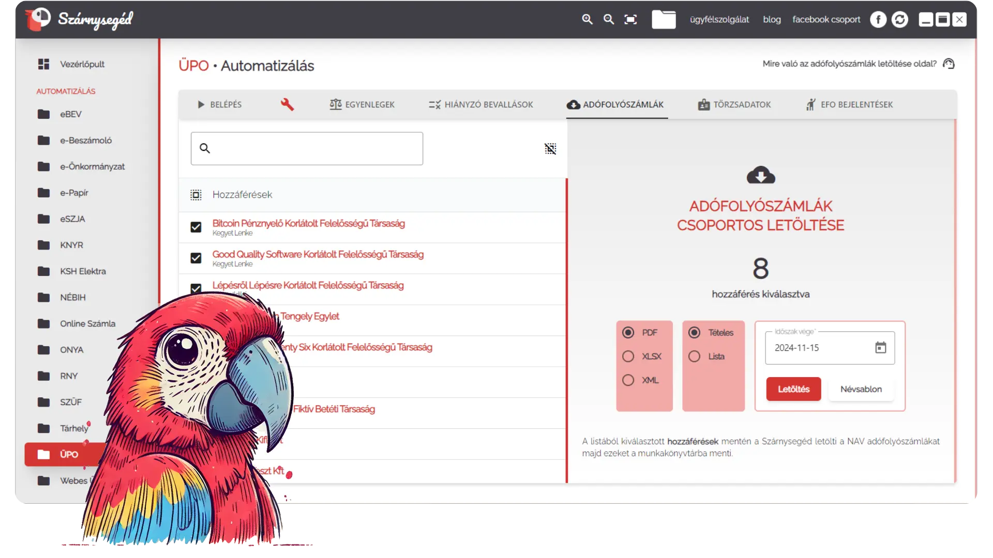
Task: Open the Hiányzó bevallások tab
Action: pos(481,104)
